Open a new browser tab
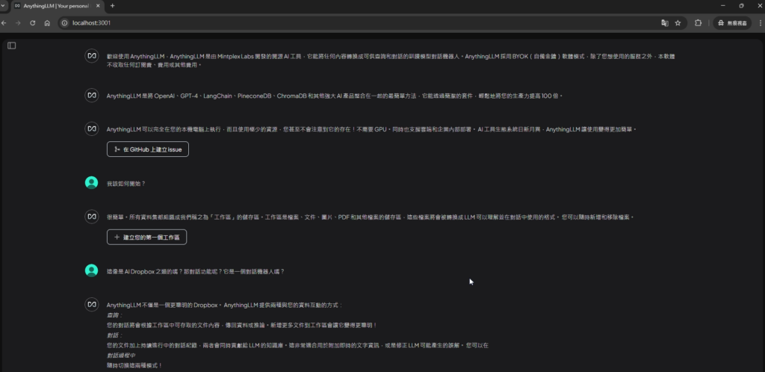Screen dimensions: 765x372 click(113, 6)
